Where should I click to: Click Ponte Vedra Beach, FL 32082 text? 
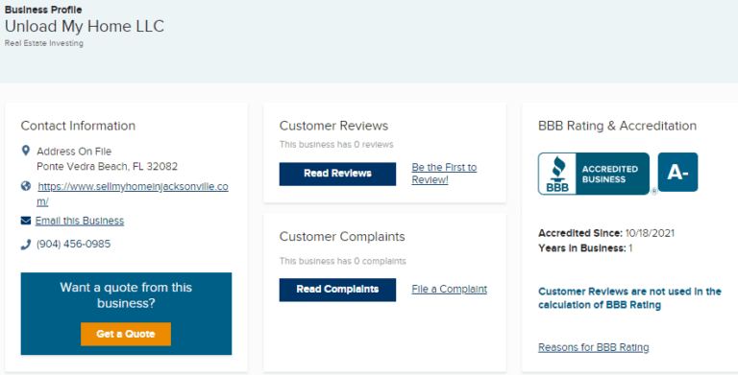tap(108, 166)
